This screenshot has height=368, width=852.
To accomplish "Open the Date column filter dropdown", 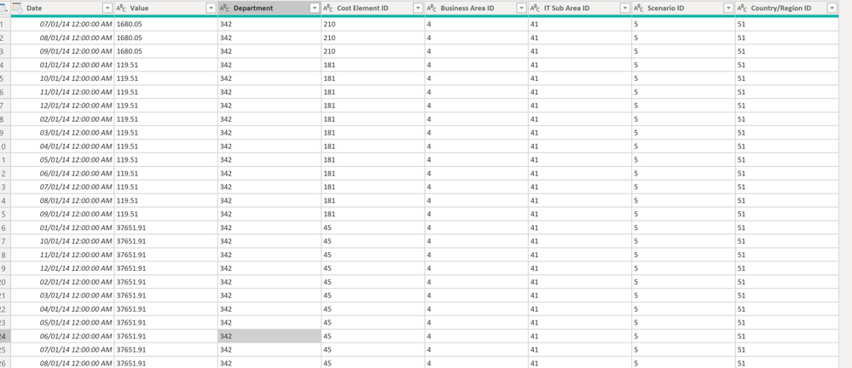I will click(x=107, y=9).
